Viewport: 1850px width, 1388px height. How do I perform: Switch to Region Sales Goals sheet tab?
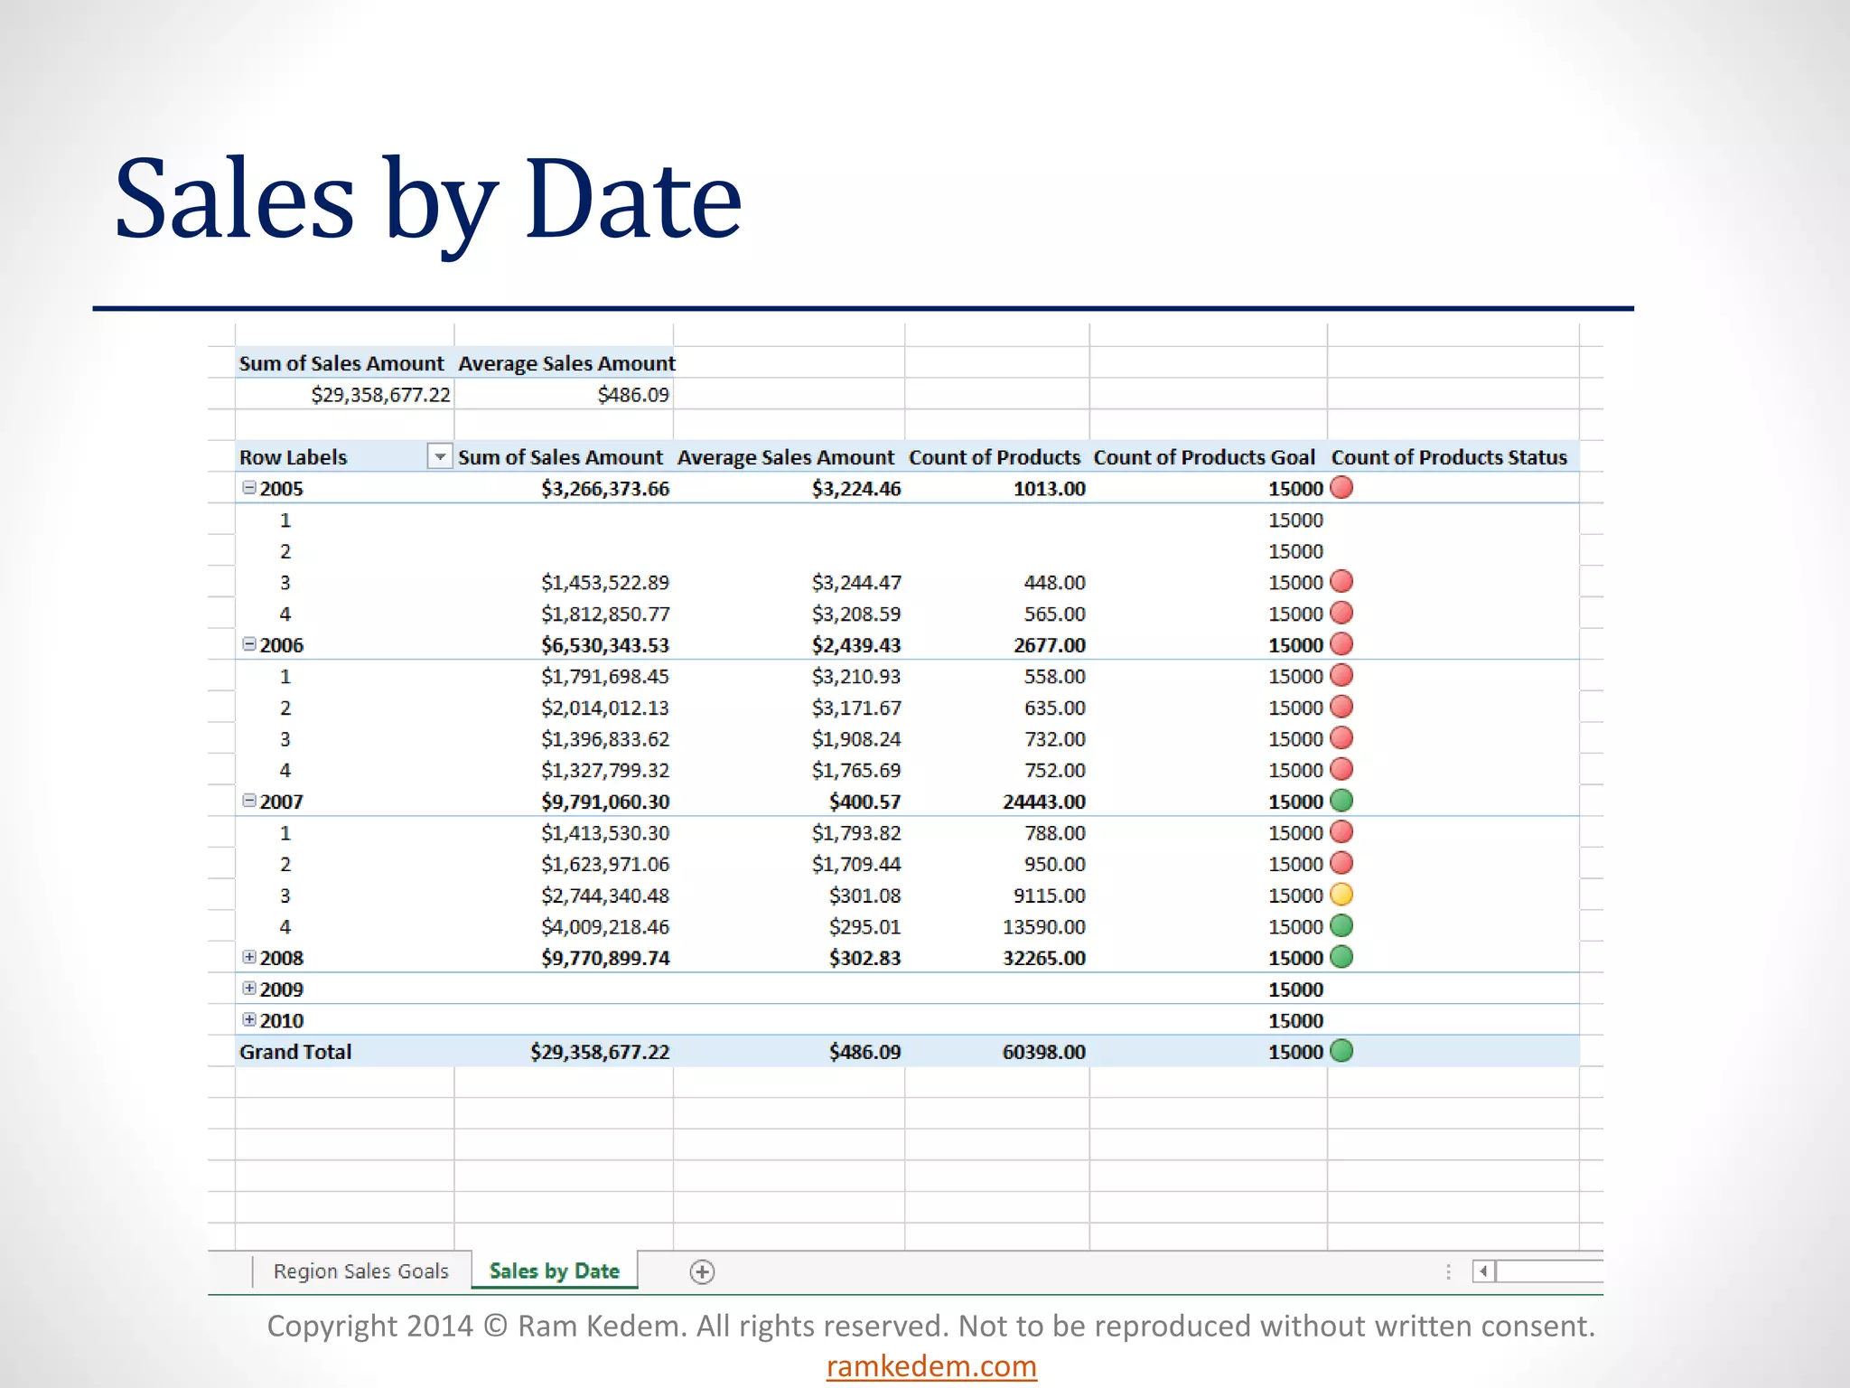(360, 1271)
